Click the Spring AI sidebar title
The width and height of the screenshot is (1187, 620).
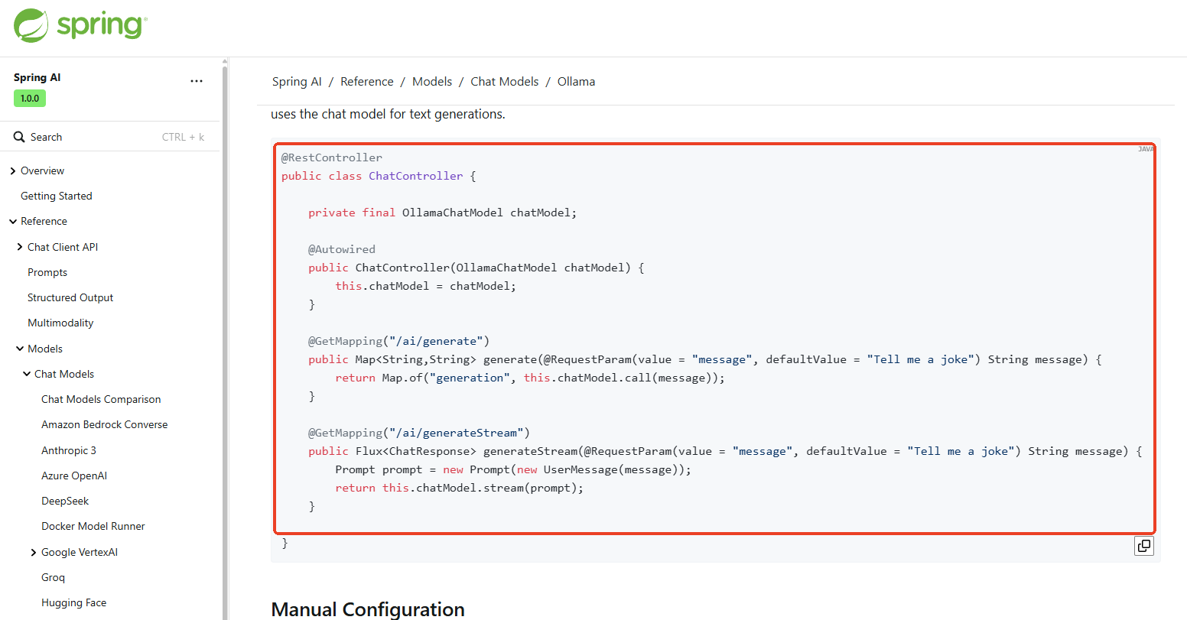pyautogui.click(x=37, y=77)
